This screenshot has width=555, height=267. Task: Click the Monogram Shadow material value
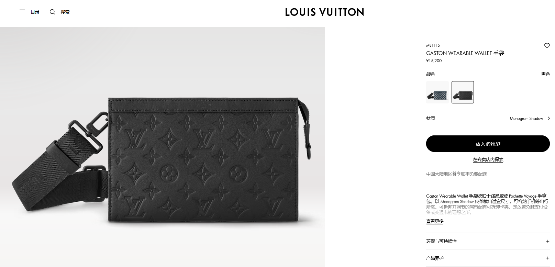point(526,119)
